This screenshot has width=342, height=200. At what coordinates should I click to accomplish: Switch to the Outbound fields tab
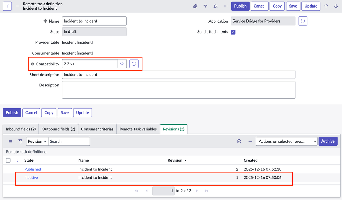(x=58, y=129)
